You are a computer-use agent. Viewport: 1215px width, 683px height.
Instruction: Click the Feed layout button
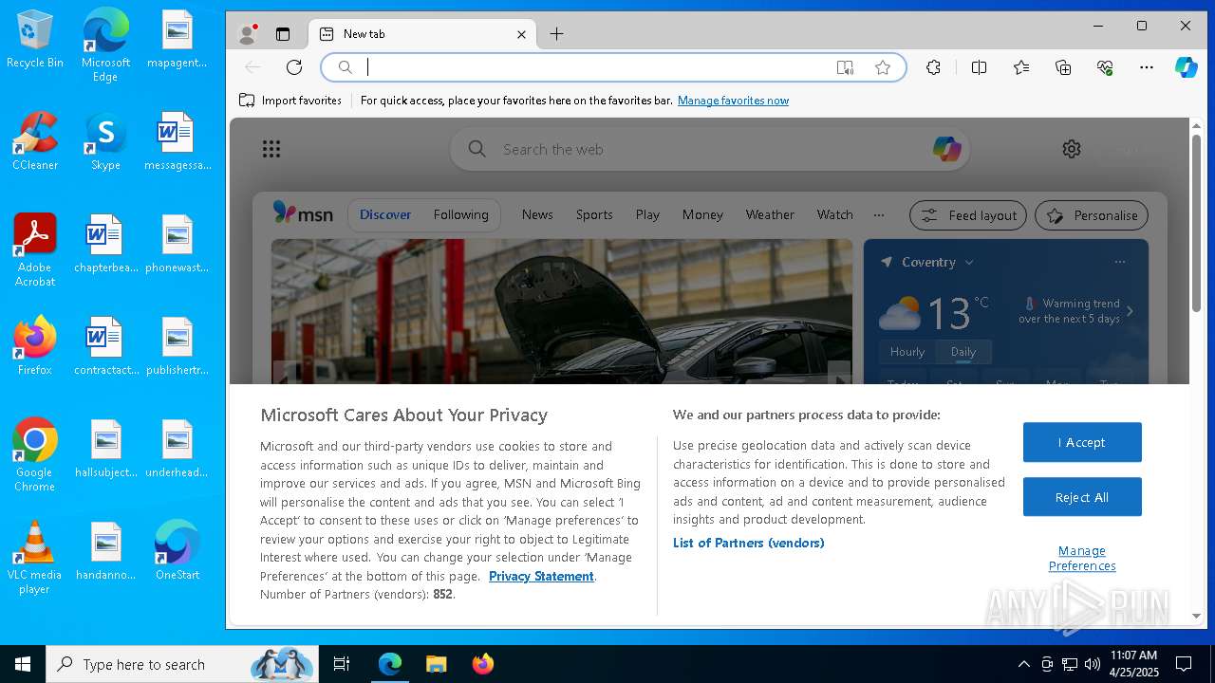(968, 215)
